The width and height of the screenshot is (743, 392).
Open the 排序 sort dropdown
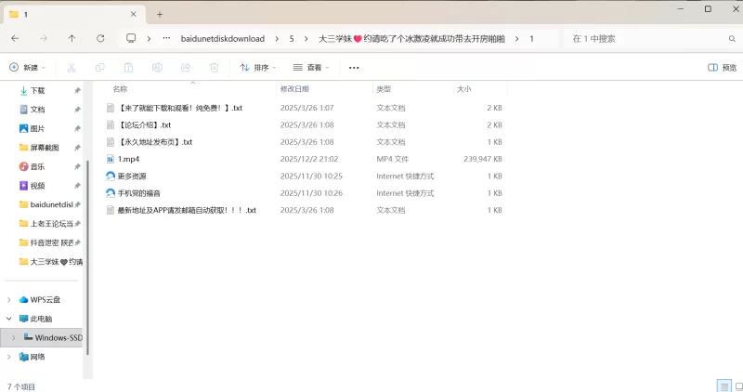(258, 68)
